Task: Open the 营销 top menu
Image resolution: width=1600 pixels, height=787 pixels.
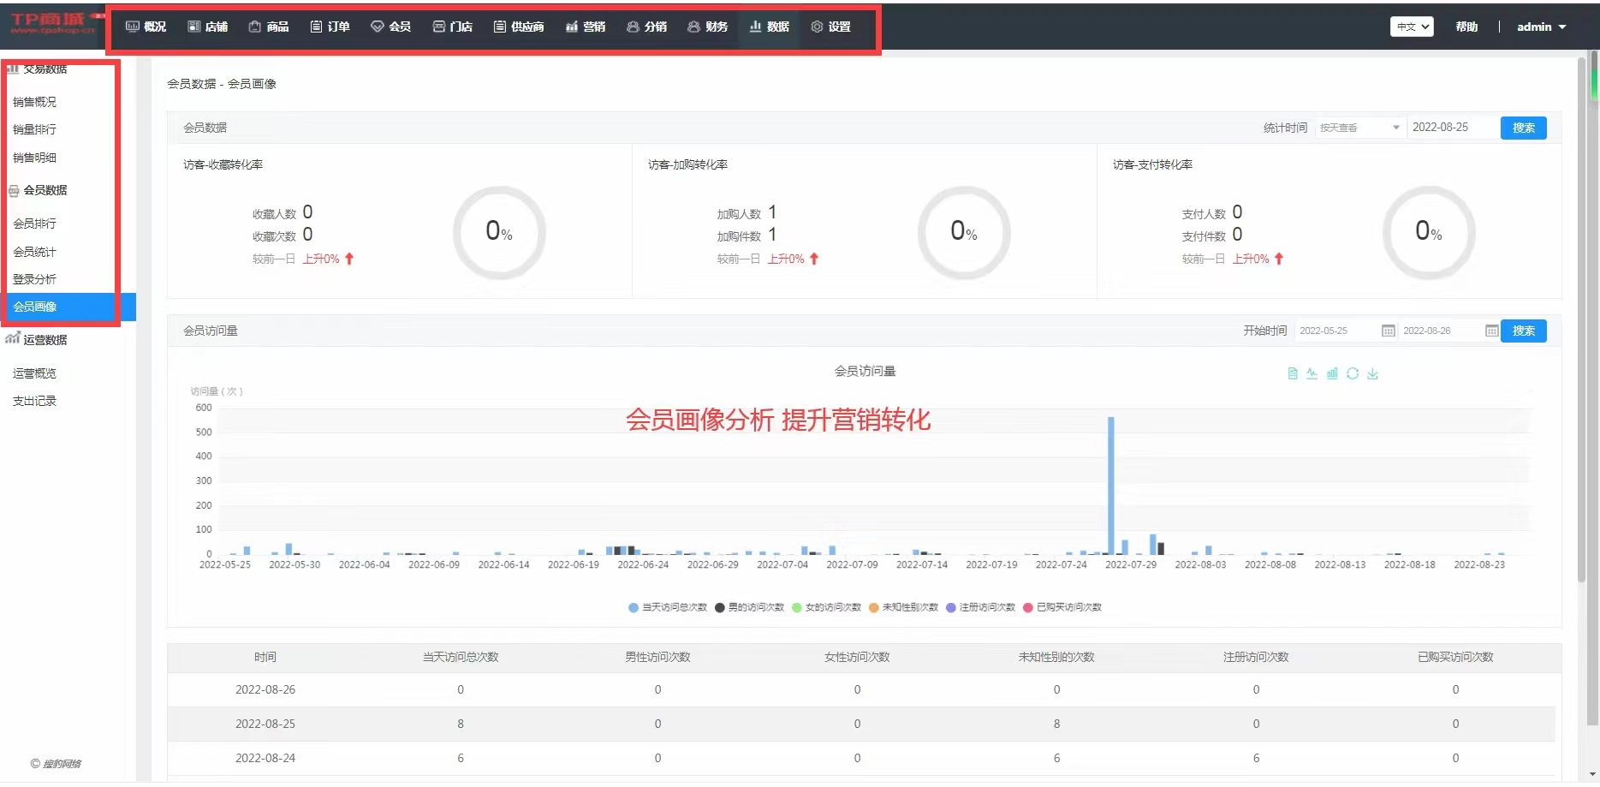Action: (586, 27)
